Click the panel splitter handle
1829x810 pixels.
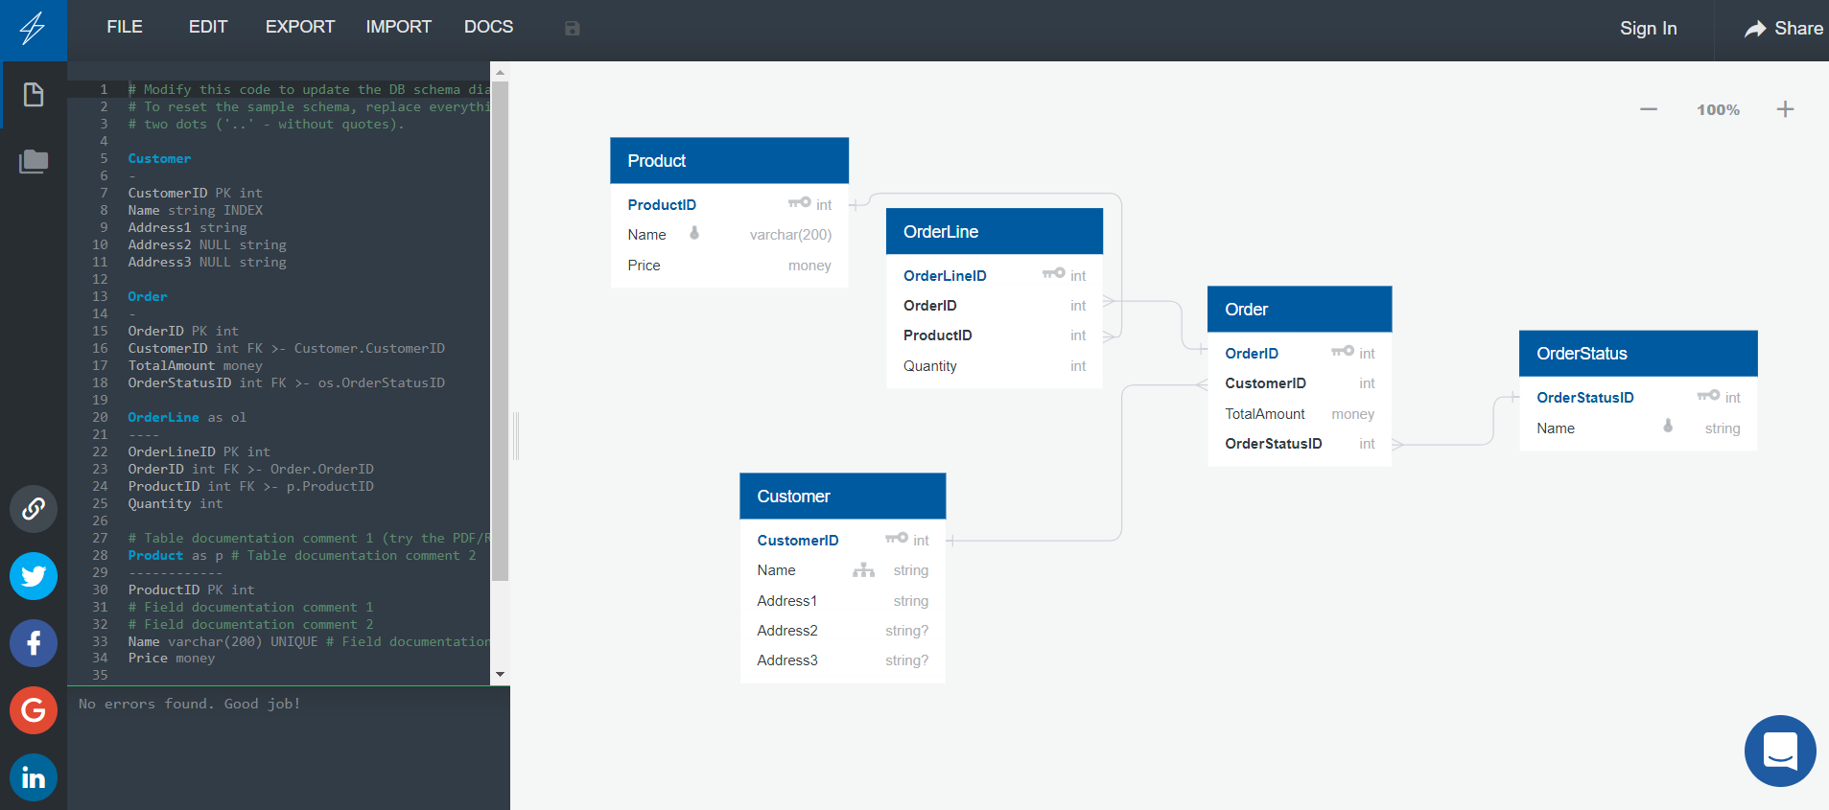[x=516, y=436]
